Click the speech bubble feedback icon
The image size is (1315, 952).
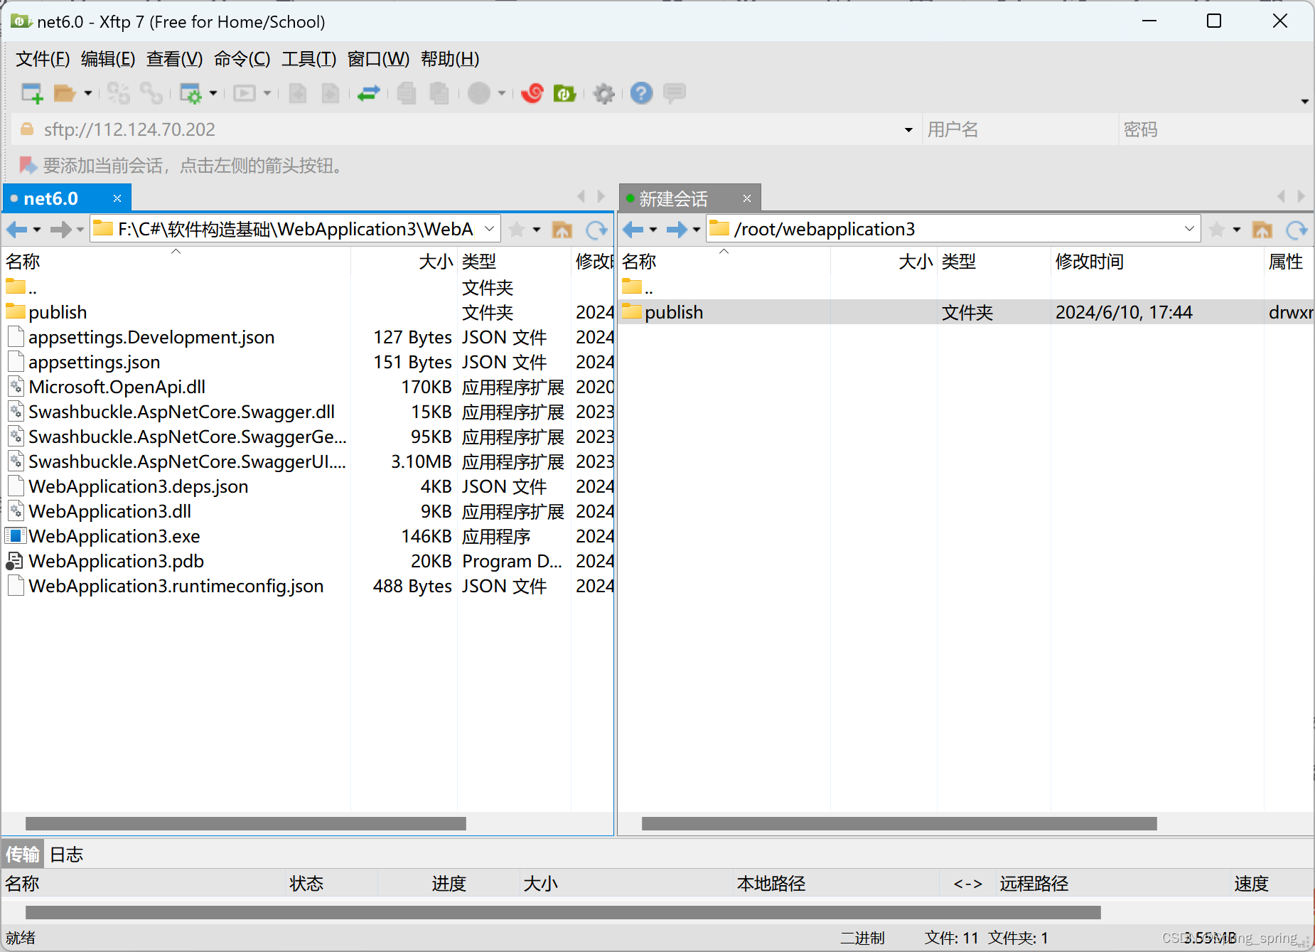(674, 92)
